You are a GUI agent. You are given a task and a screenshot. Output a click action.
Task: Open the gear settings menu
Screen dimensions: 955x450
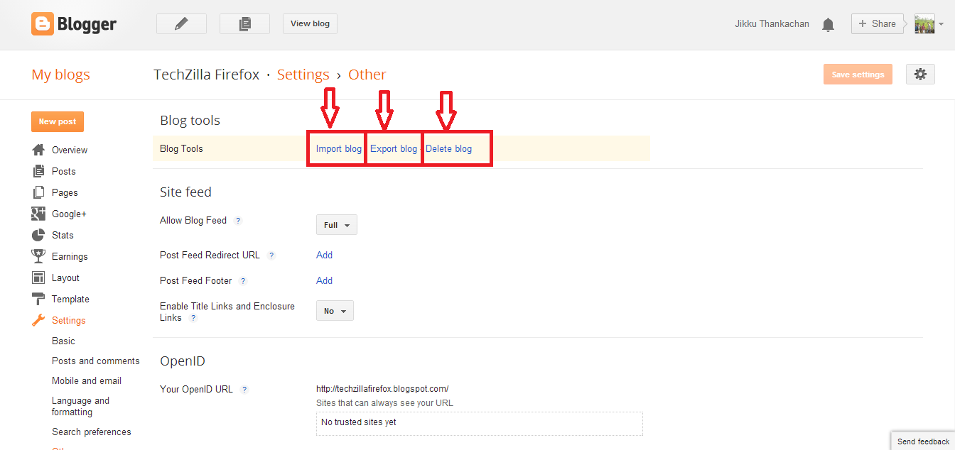tap(921, 74)
